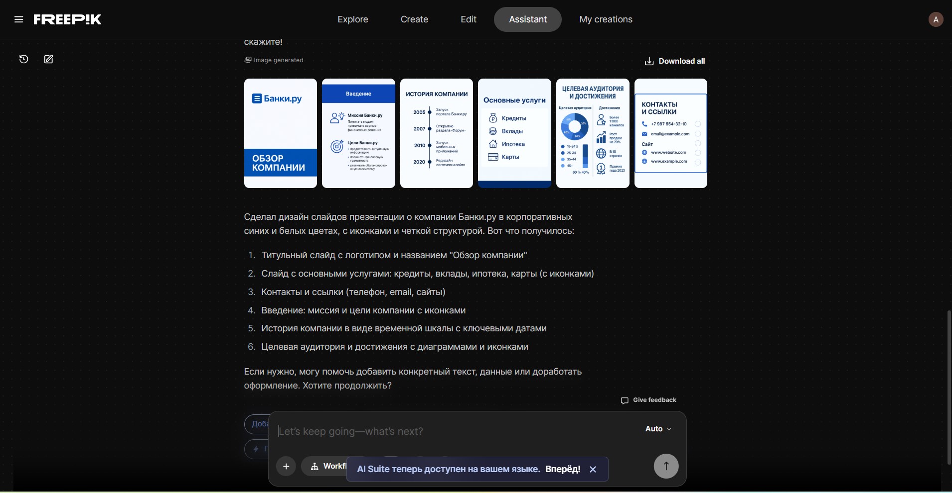Screen dimensions: 952x493
Task: Click the closing question Хотите продолжить?
Action: point(347,386)
